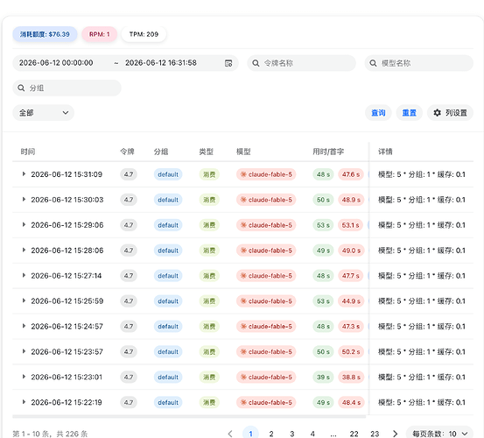Click the pagination ellipsis to jump pages
The width and height of the screenshot is (484, 438).
click(x=333, y=434)
